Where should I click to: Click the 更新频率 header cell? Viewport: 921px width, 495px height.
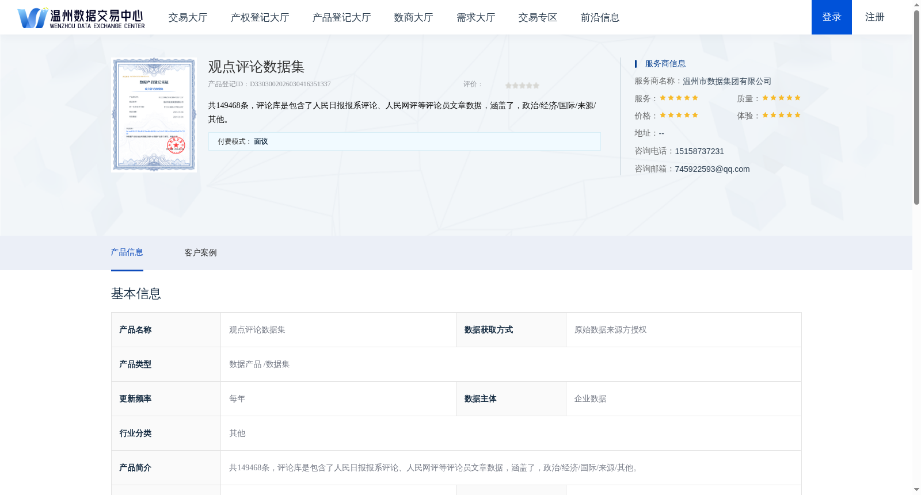click(166, 399)
